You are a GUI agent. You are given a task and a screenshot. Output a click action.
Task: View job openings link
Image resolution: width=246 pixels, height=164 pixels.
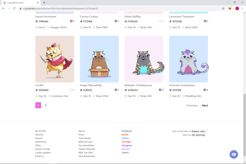point(198,135)
